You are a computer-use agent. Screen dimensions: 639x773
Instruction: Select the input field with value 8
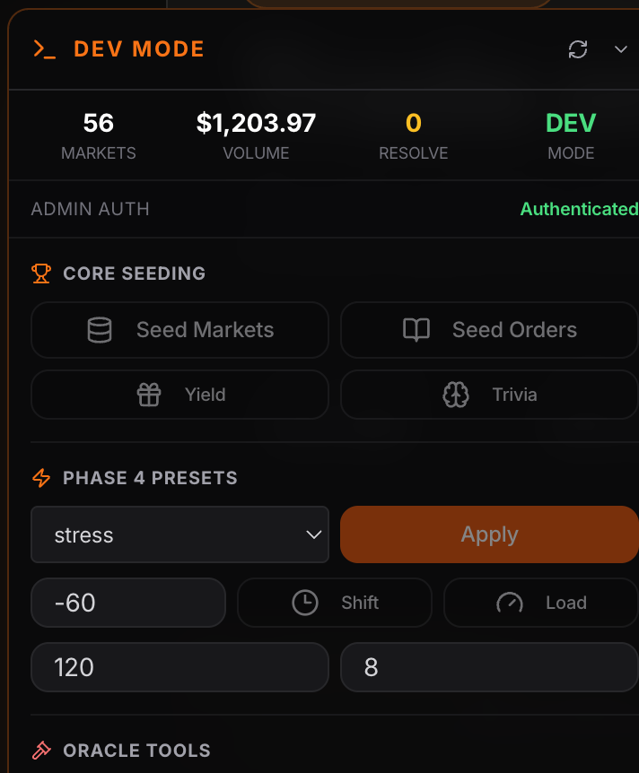tap(489, 667)
